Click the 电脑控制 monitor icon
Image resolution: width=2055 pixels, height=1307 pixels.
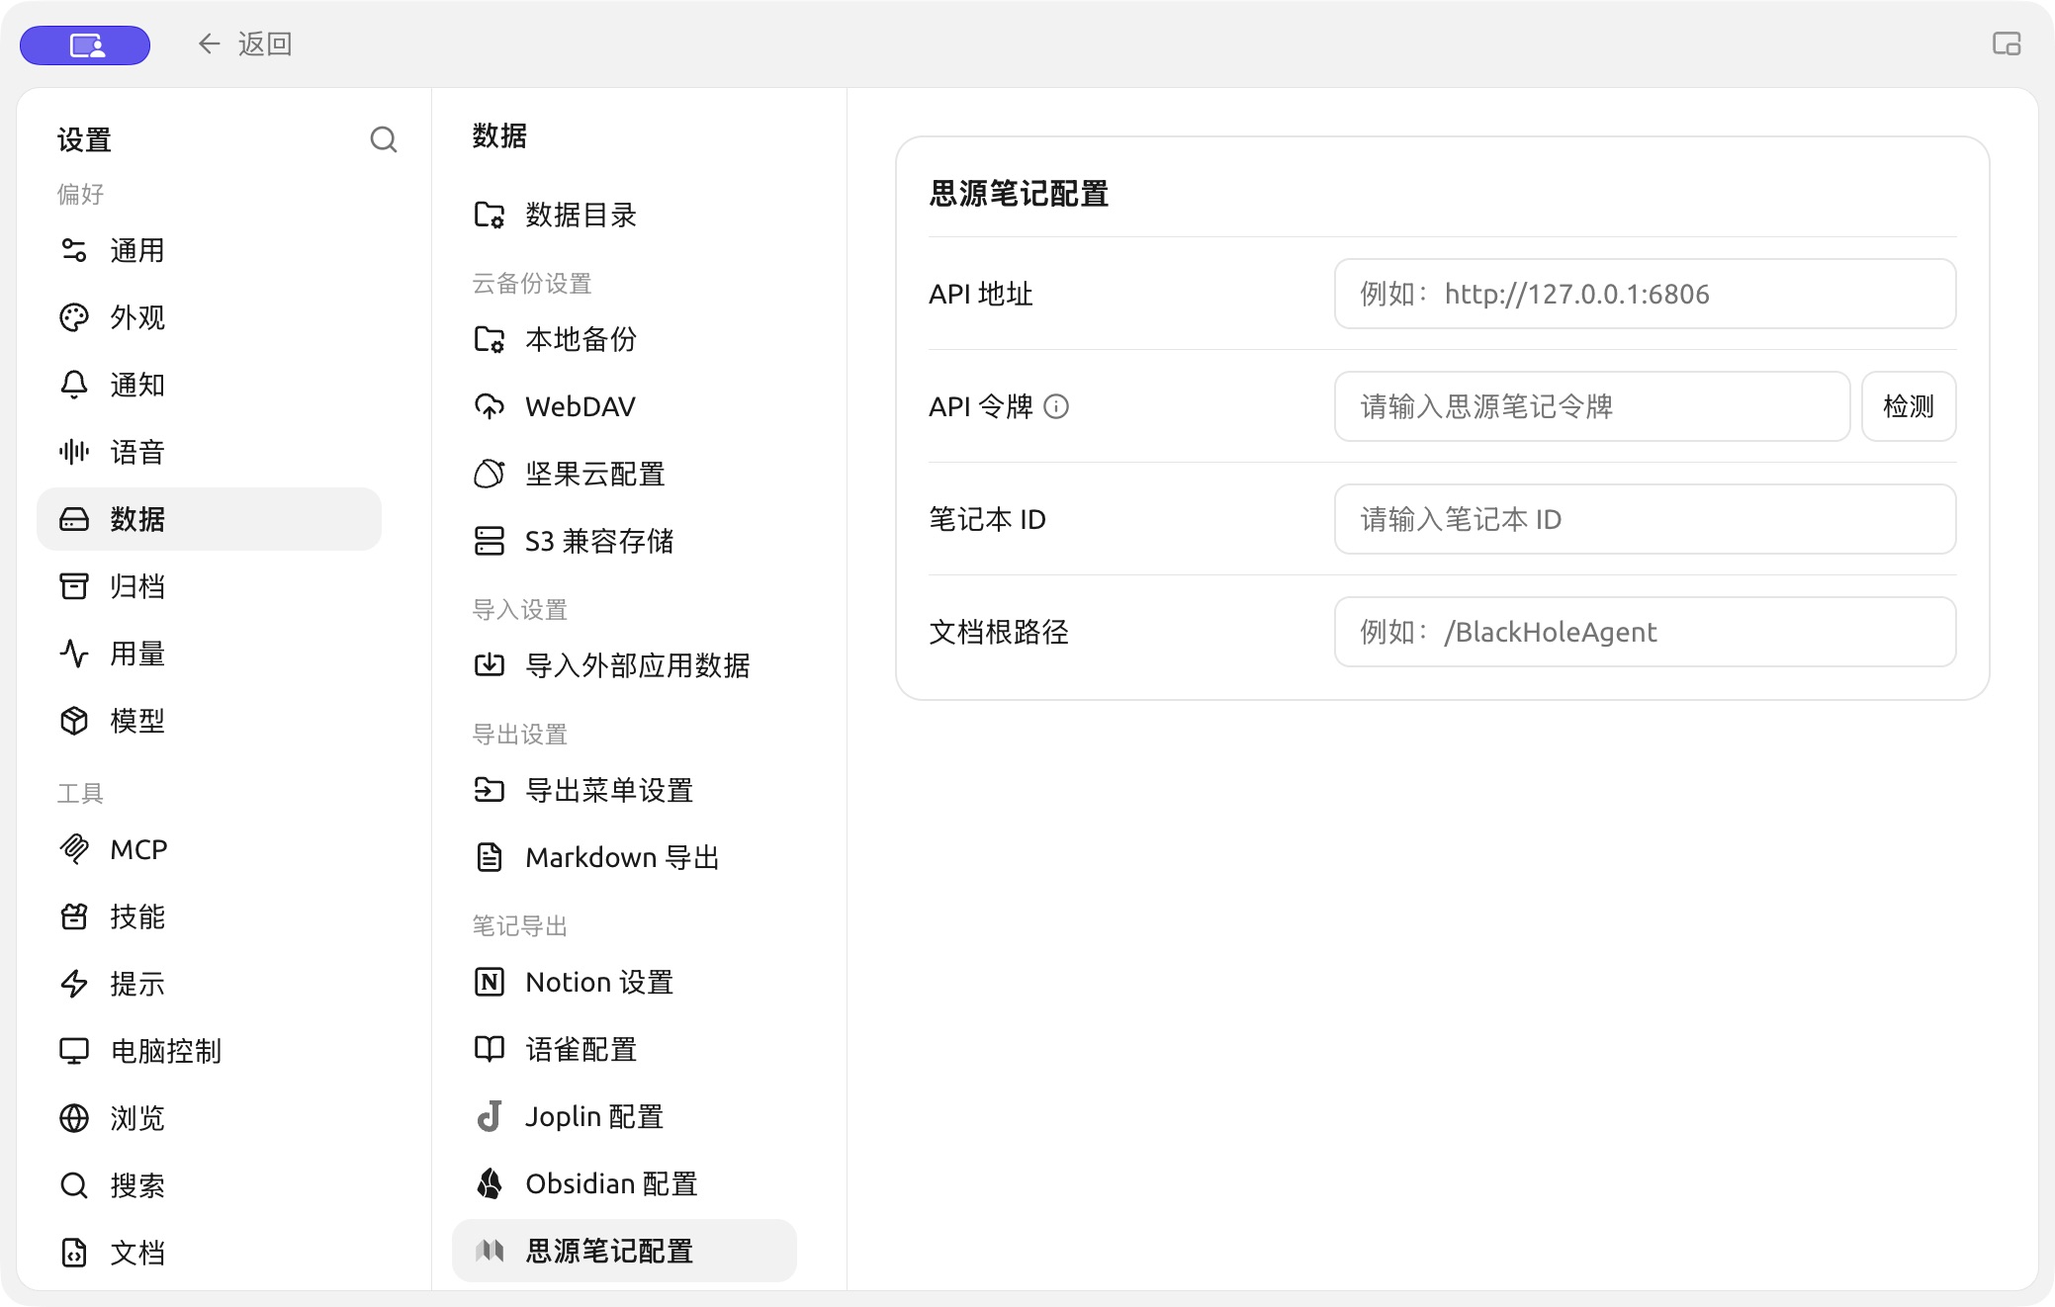tap(74, 1051)
